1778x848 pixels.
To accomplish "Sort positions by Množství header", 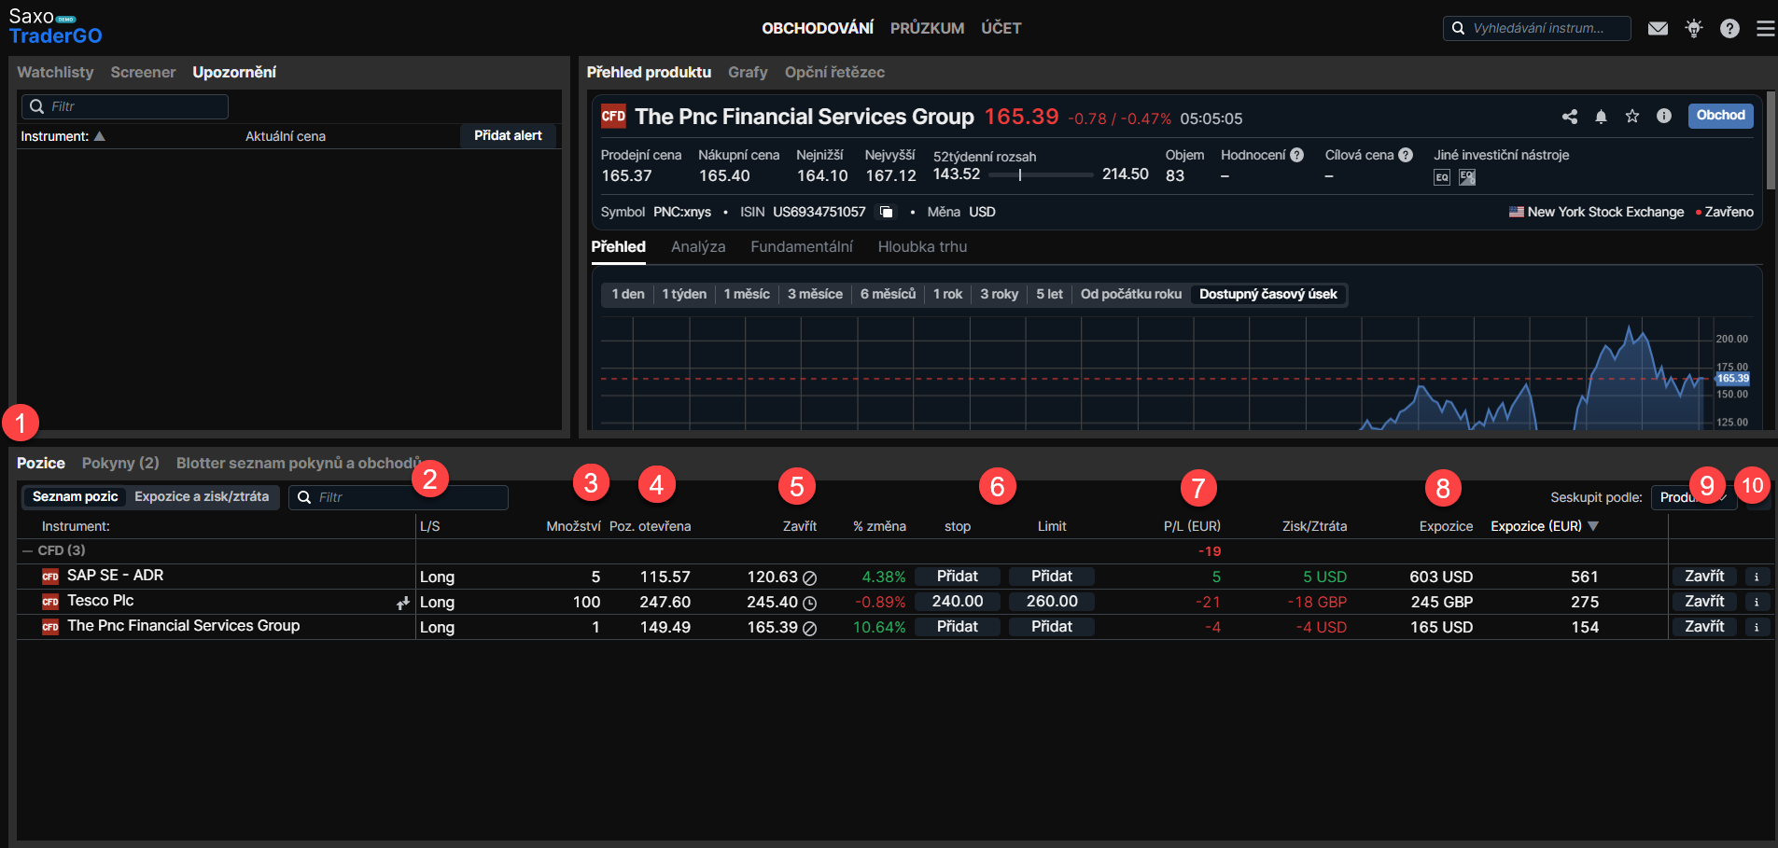I will tap(573, 526).
